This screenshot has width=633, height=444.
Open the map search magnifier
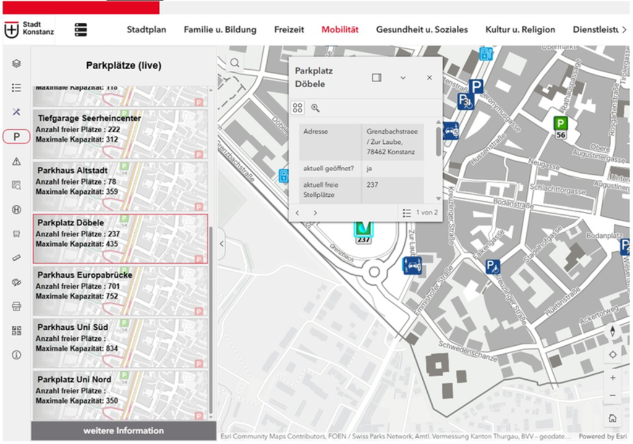point(235,62)
